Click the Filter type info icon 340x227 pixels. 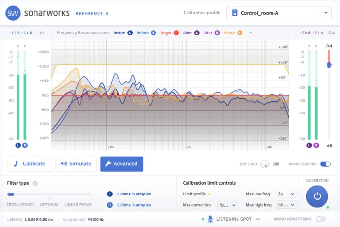(35, 184)
